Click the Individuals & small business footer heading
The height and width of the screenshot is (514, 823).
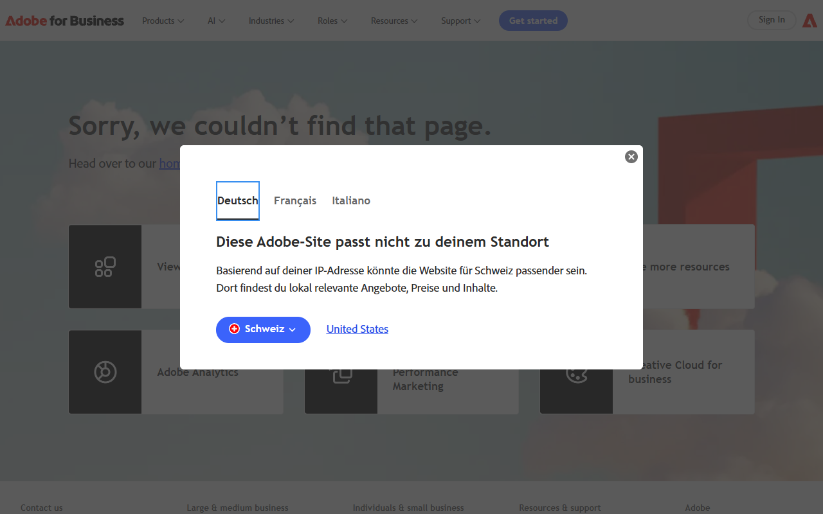click(408, 508)
